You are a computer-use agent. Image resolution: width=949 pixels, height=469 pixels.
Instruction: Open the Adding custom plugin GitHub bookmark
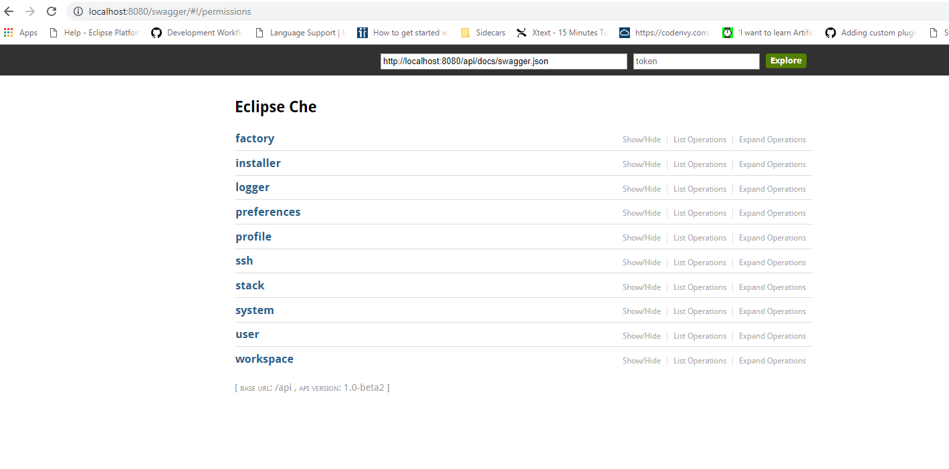point(871,32)
